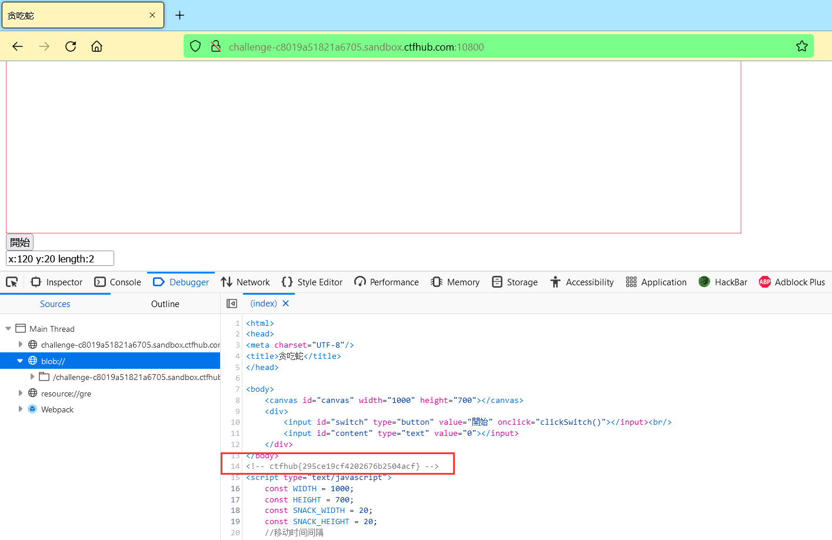Click the 開始 start button

tap(20, 242)
